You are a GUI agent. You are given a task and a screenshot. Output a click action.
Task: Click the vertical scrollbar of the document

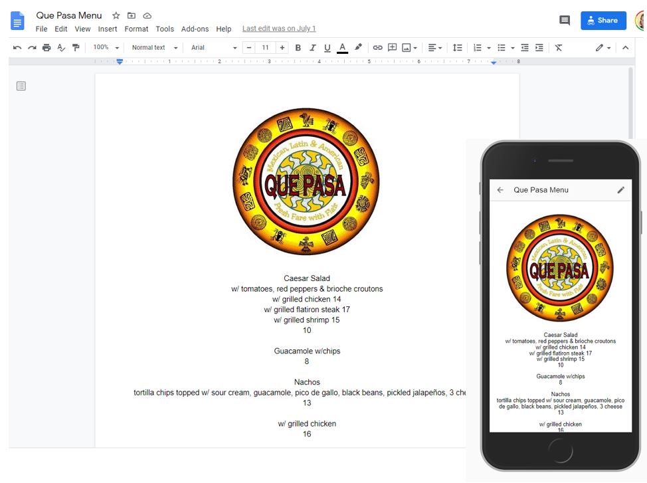coord(630,104)
